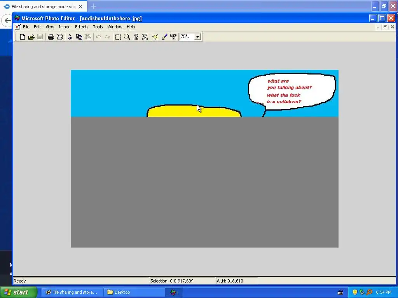
Task: Click the W,H: 918,610 status text
Action: 230,281
